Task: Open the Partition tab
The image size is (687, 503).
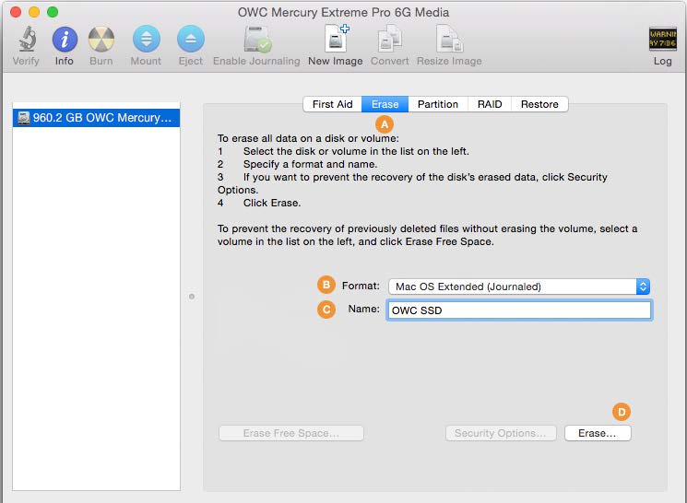Action: point(438,104)
